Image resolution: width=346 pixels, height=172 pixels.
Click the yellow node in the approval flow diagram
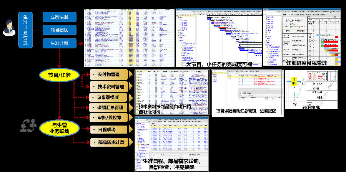(295, 82)
